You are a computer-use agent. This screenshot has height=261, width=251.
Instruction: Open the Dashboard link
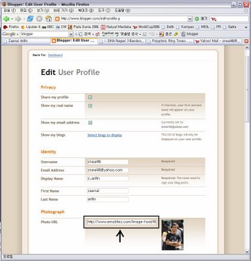point(55,55)
